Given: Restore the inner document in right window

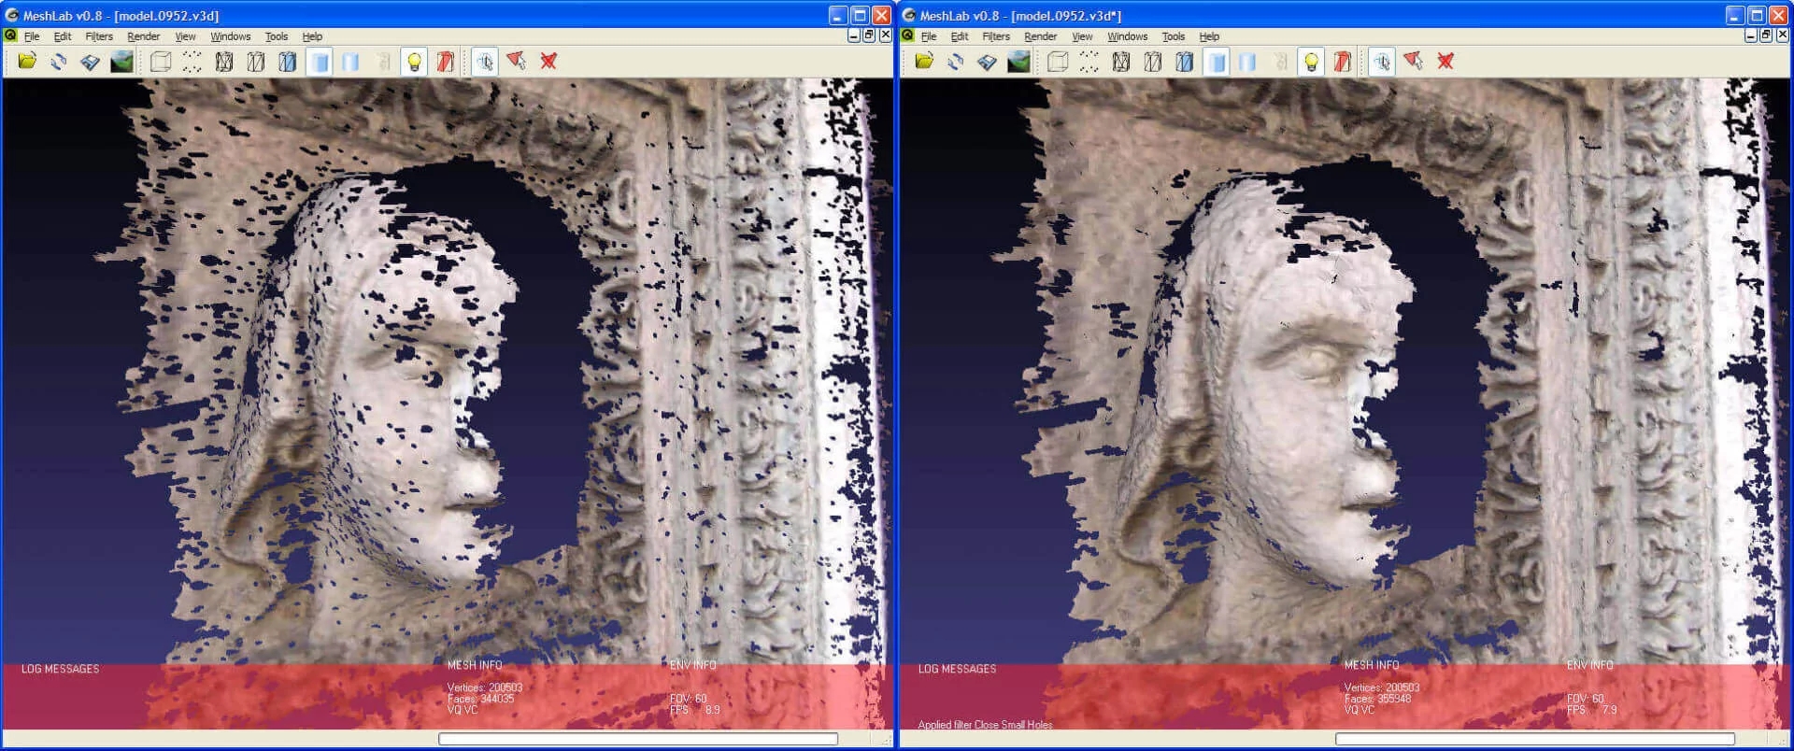Looking at the screenshot, I should pyautogui.click(x=1766, y=35).
